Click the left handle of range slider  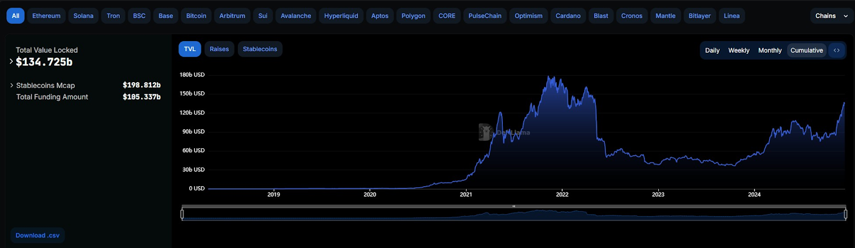click(182, 214)
